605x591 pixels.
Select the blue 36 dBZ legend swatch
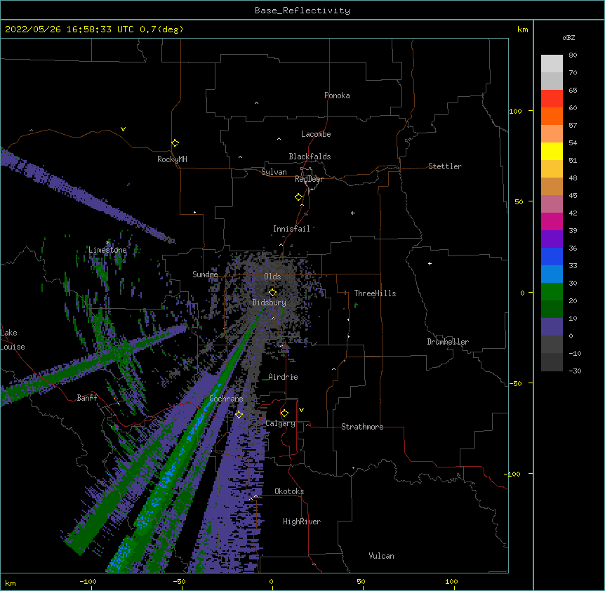click(x=552, y=256)
